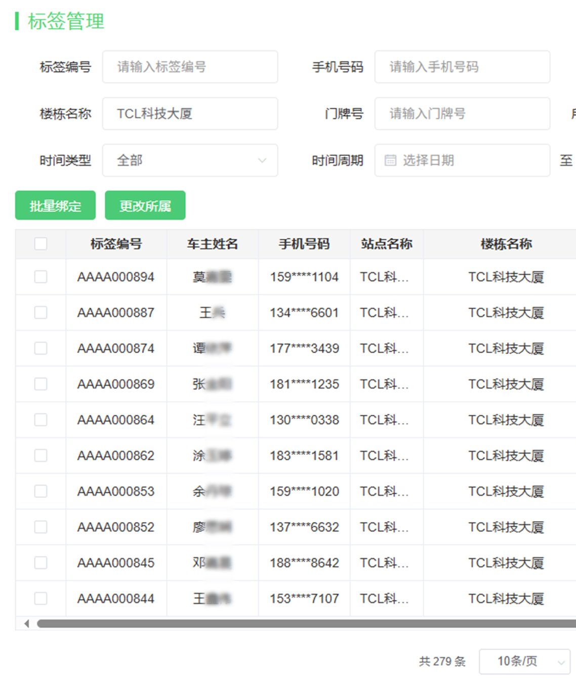Screen dimensions: 576x685
Task: Tick the checkbox for AAAA000844
Action: 40,598
